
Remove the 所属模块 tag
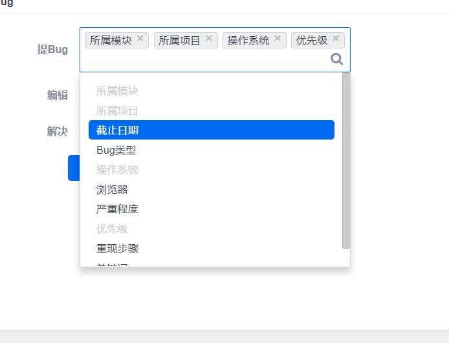[x=140, y=39]
